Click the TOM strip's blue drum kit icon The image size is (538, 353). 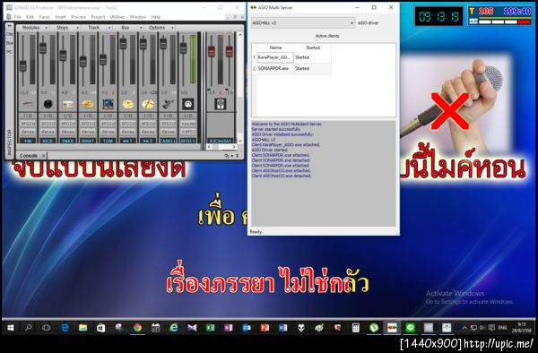[x=108, y=104]
